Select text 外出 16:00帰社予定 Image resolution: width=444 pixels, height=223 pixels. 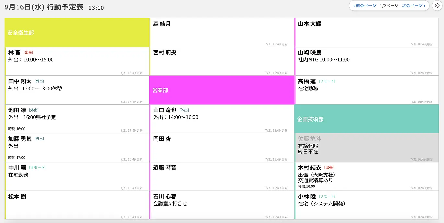click(x=32, y=117)
